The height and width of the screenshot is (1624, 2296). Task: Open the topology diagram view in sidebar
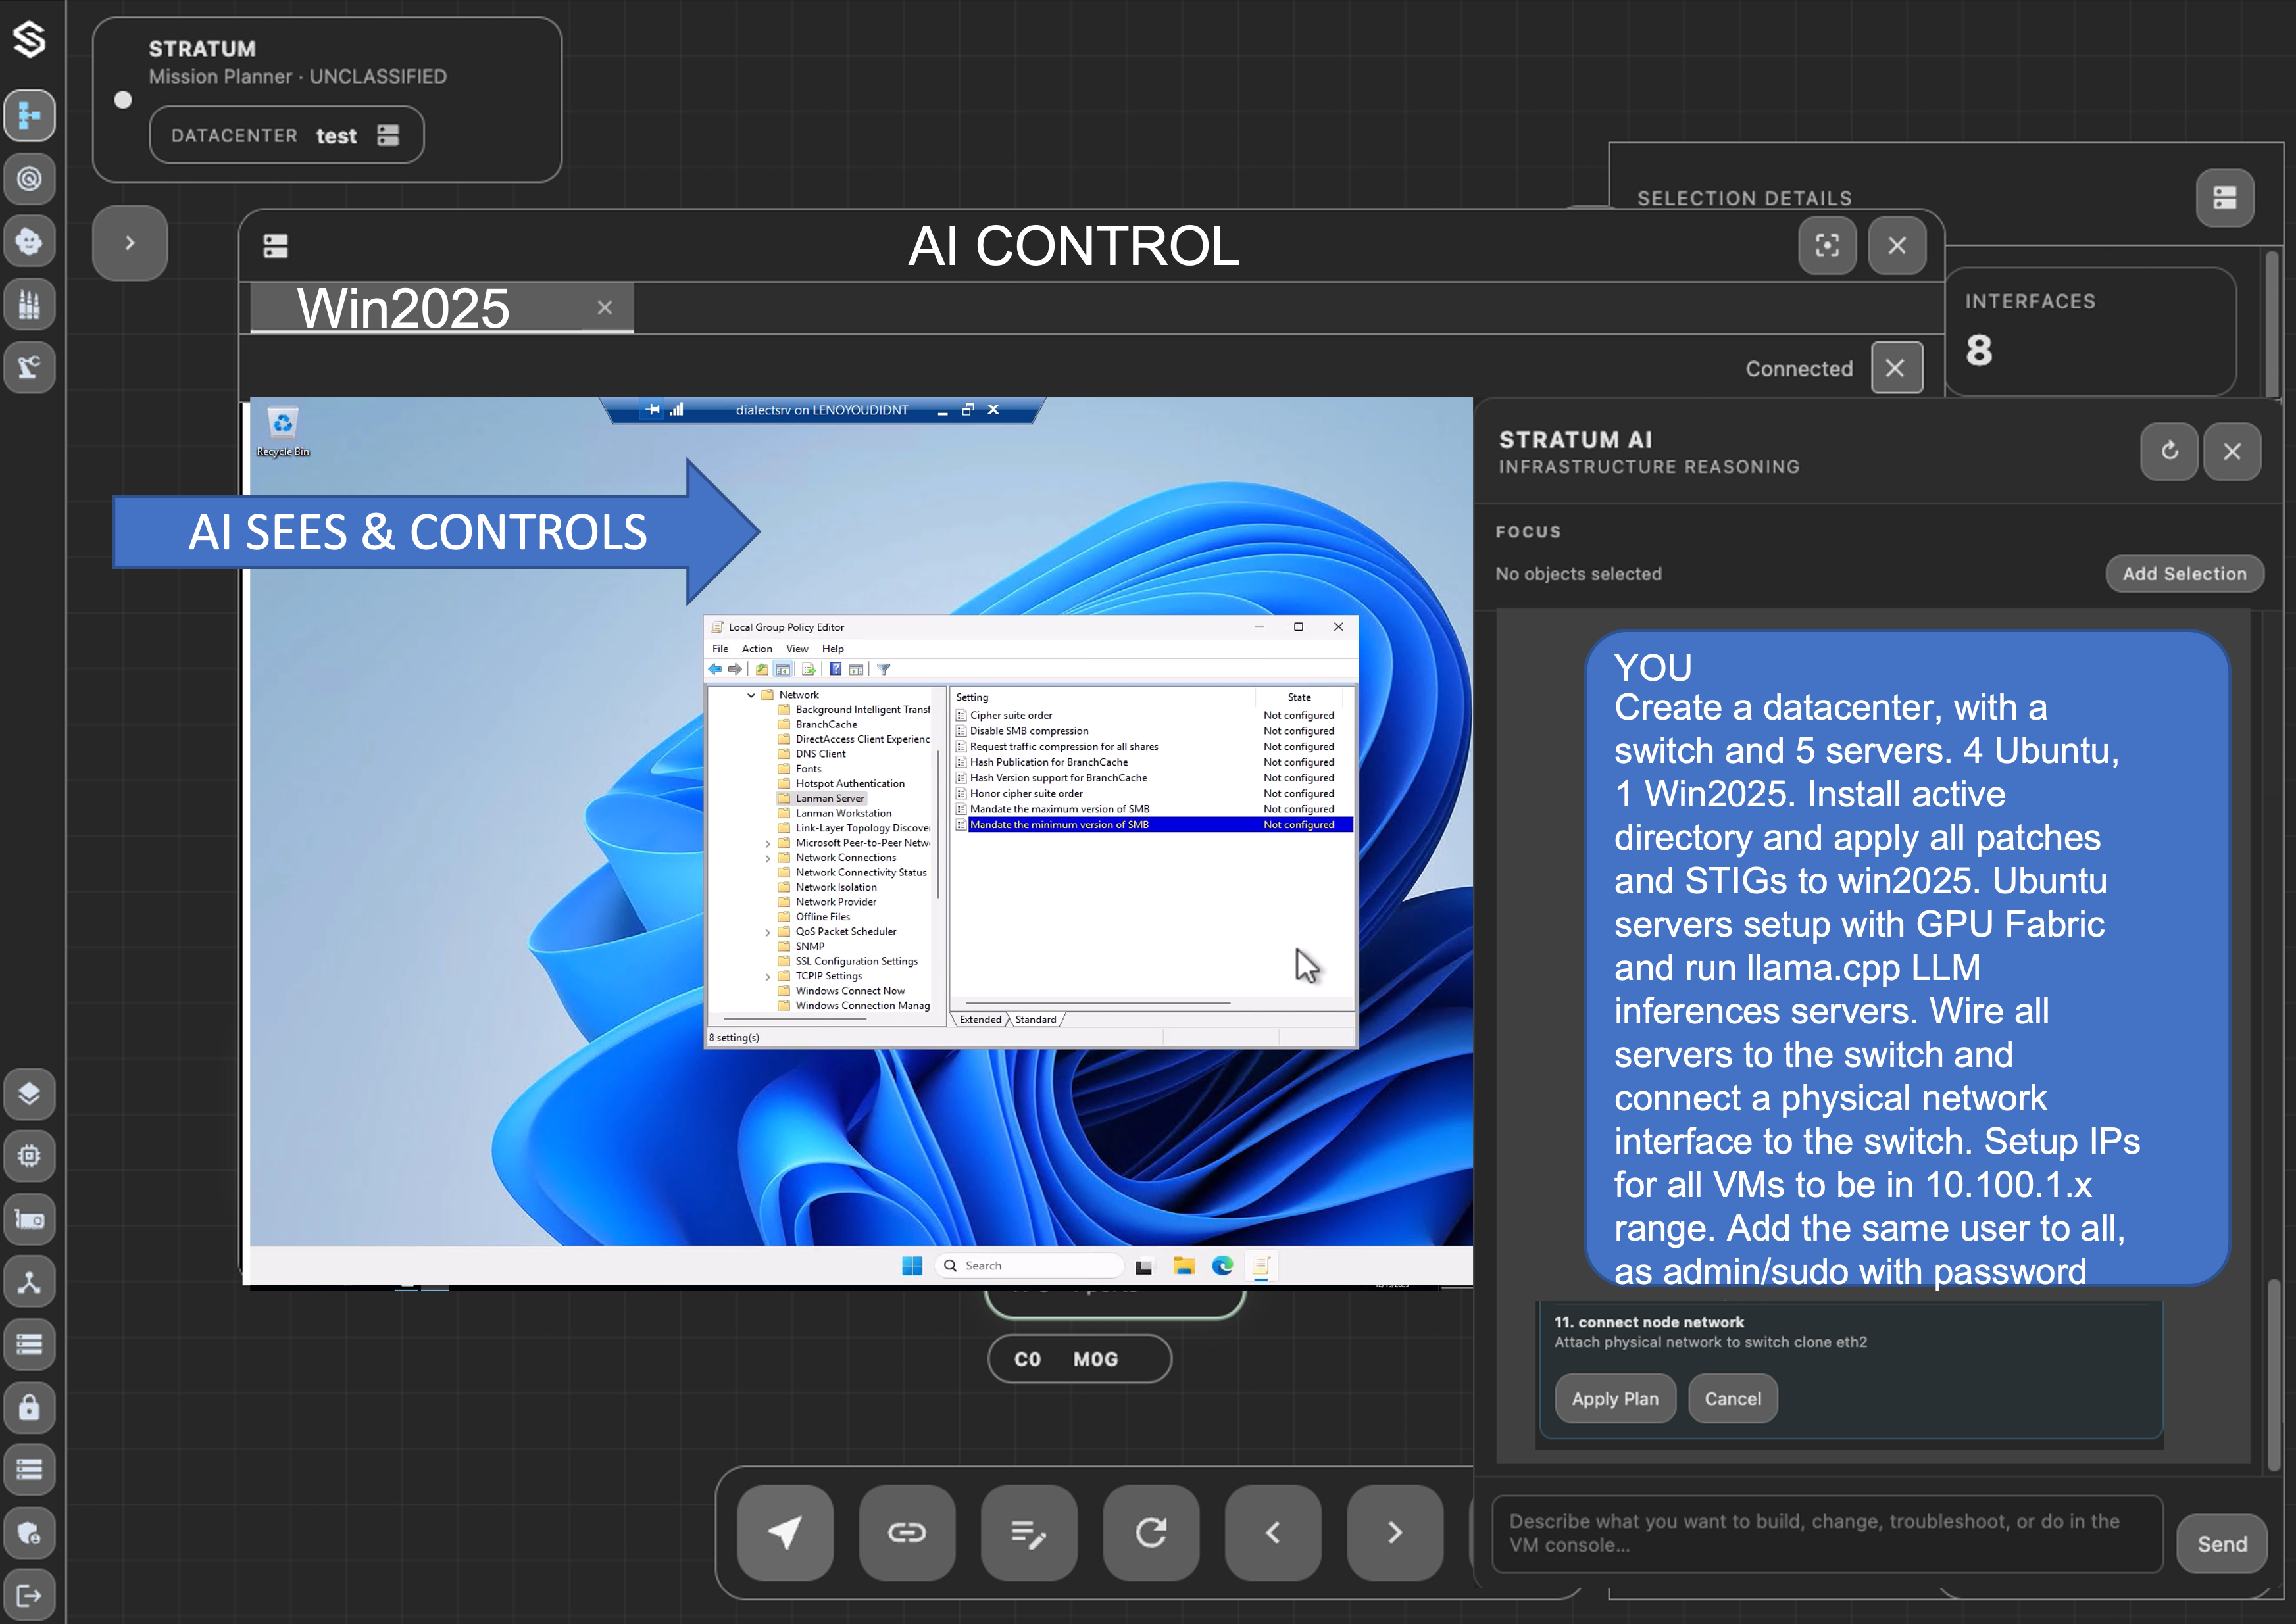(x=29, y=116)
